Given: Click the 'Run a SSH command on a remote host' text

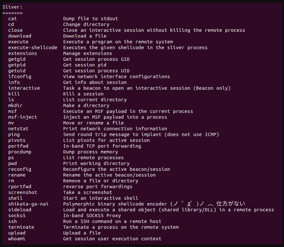Looking at the screenshot, I should [112, 221].
